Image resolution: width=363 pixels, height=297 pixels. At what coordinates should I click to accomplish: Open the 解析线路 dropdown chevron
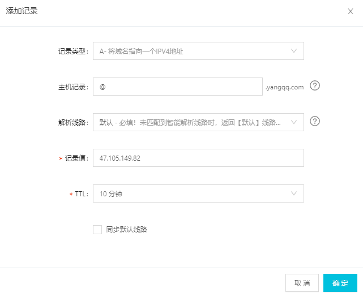point(294,122)
